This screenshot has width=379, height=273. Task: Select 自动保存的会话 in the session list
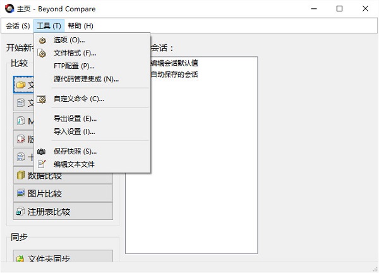pyautogui.click(x=174, y=75)
